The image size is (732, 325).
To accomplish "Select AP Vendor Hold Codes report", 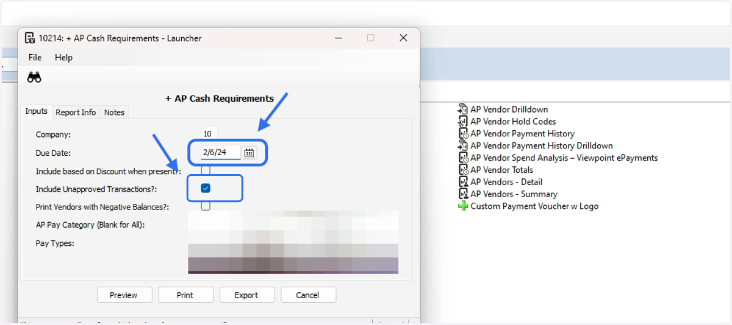I will click(x=513, y=122).
